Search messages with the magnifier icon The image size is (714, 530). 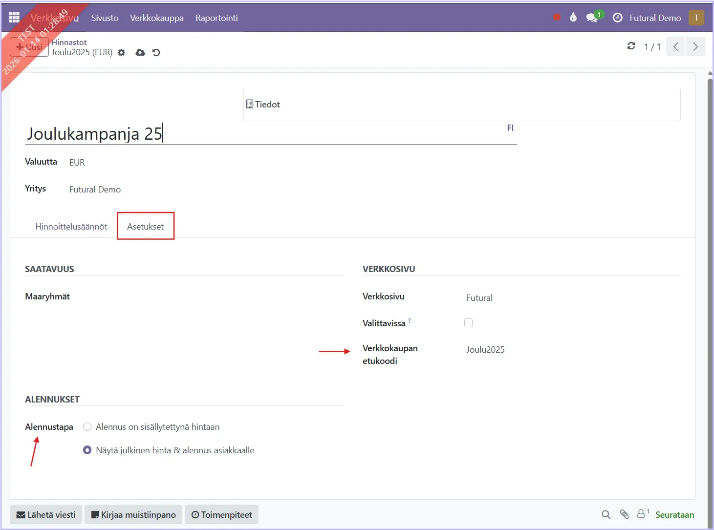coord(606,514)
